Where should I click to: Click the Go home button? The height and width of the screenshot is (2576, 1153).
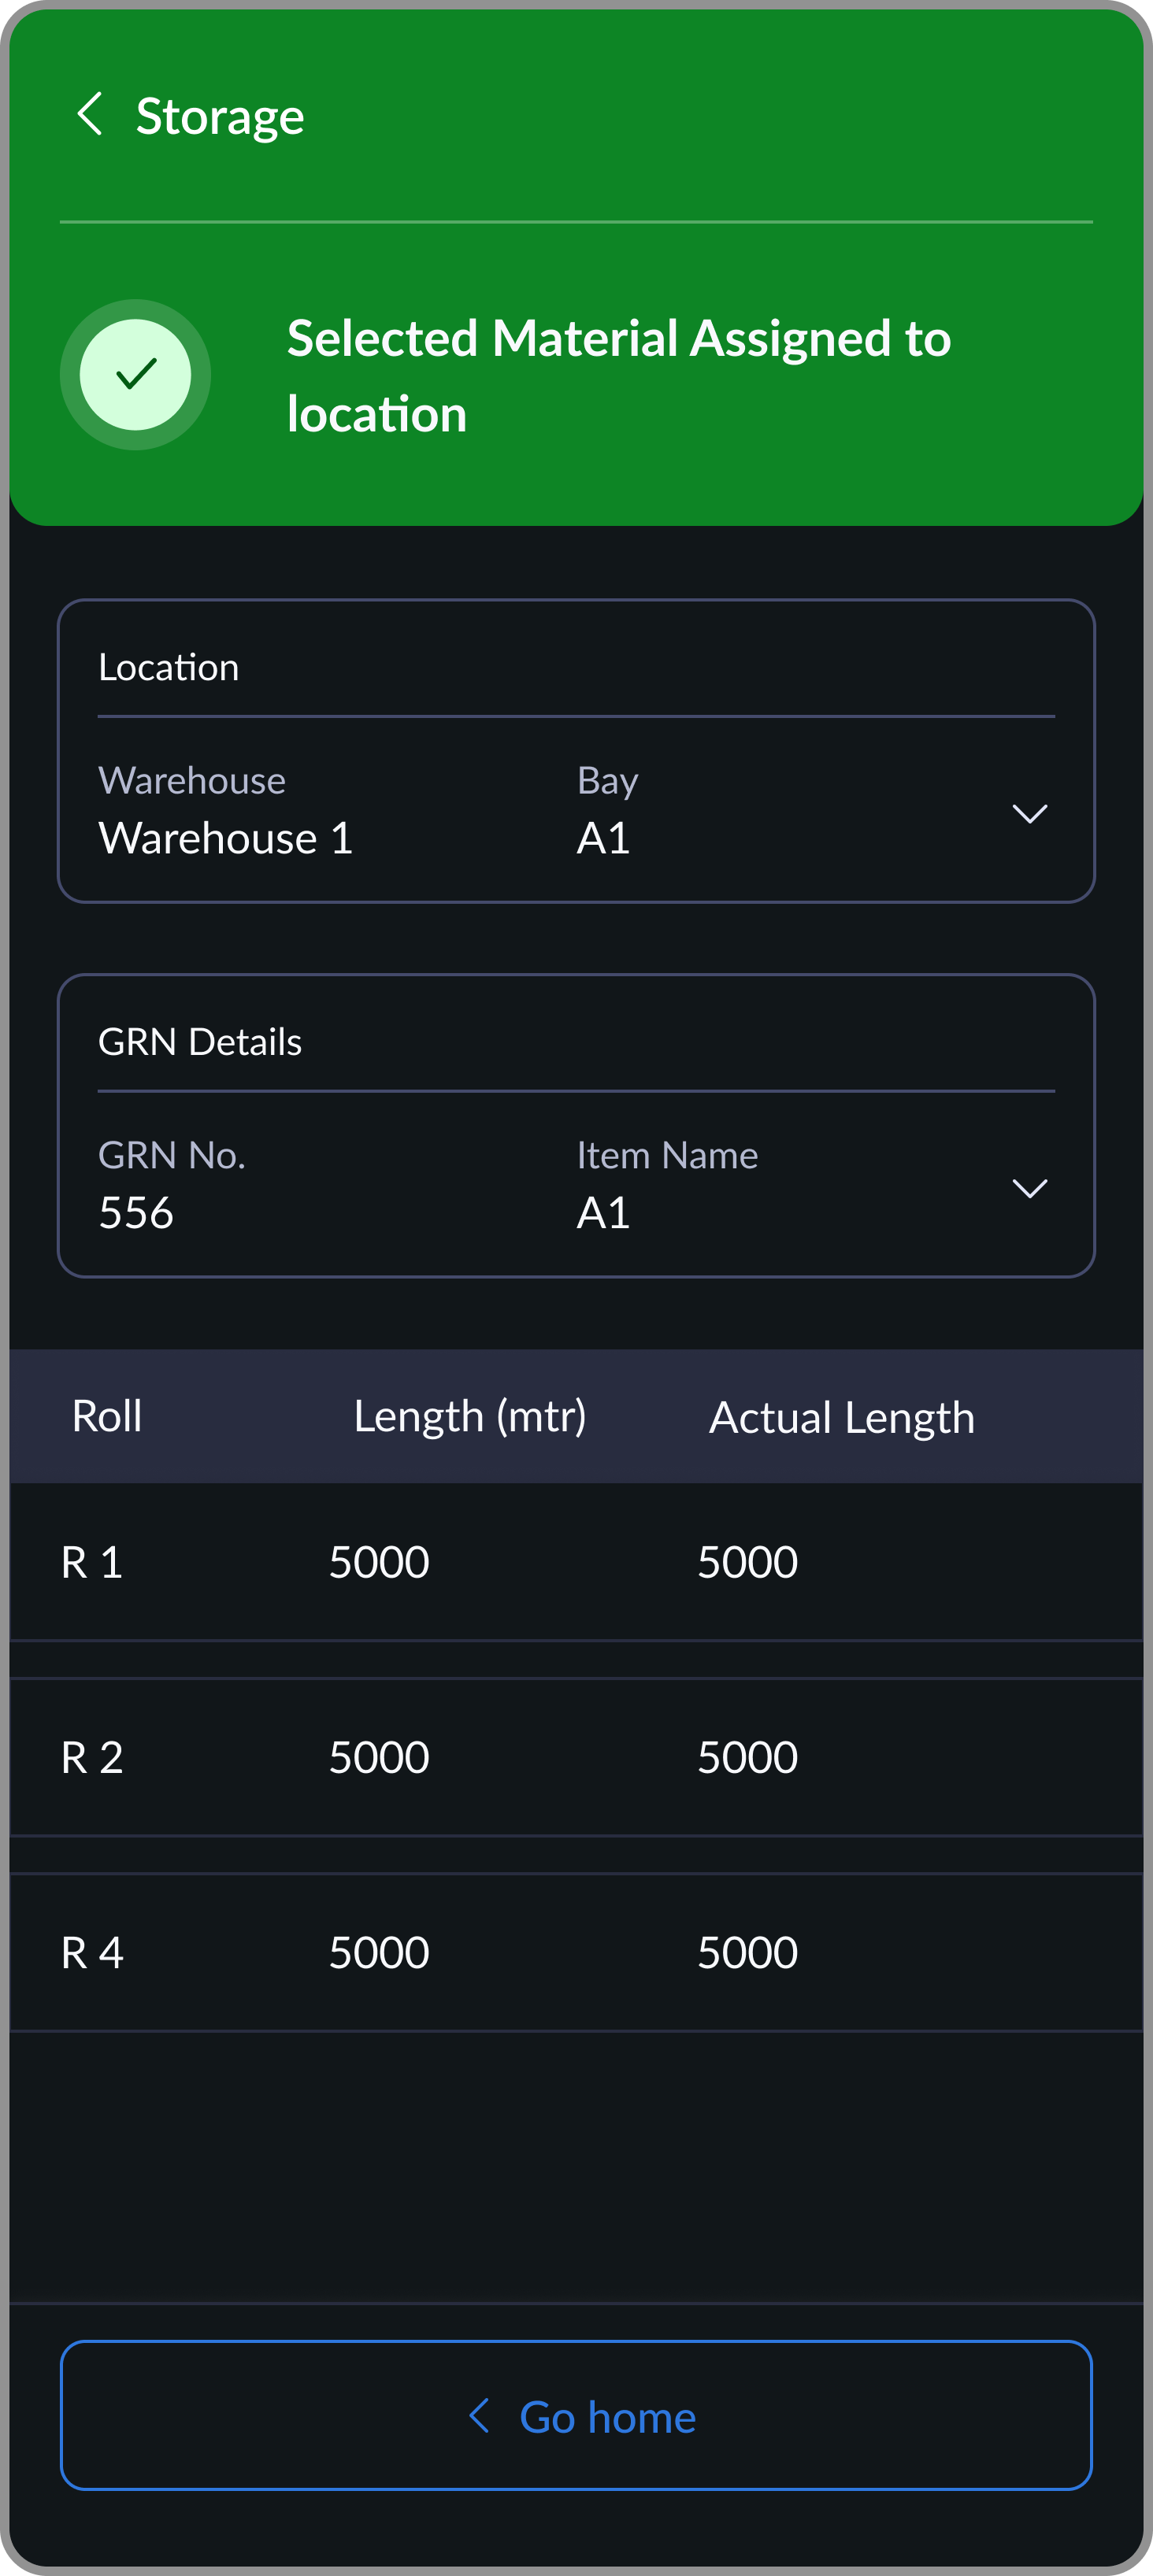(x=576, y=2416)
